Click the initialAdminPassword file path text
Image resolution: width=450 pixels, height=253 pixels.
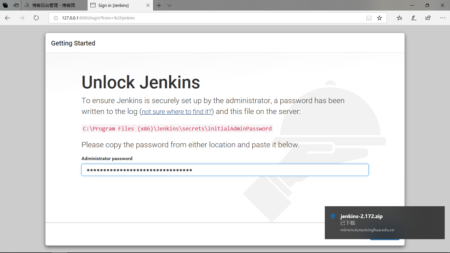(x=177, y=128)
